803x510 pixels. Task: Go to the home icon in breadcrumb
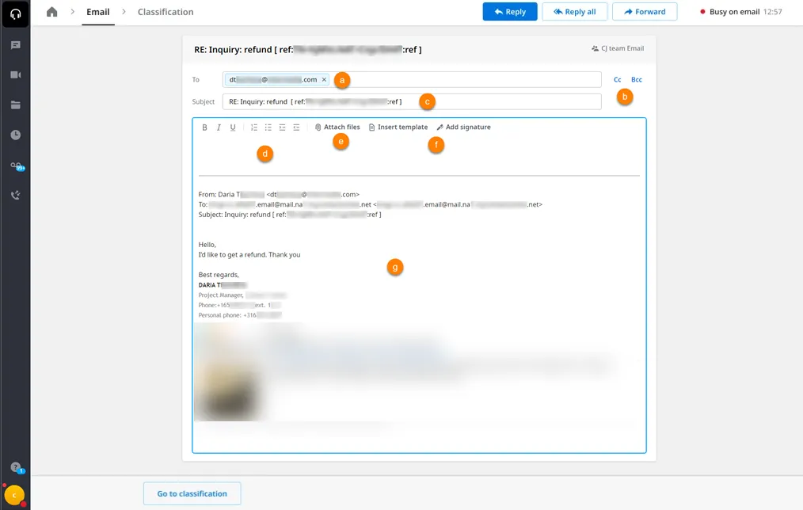click(x=51, y=12)
